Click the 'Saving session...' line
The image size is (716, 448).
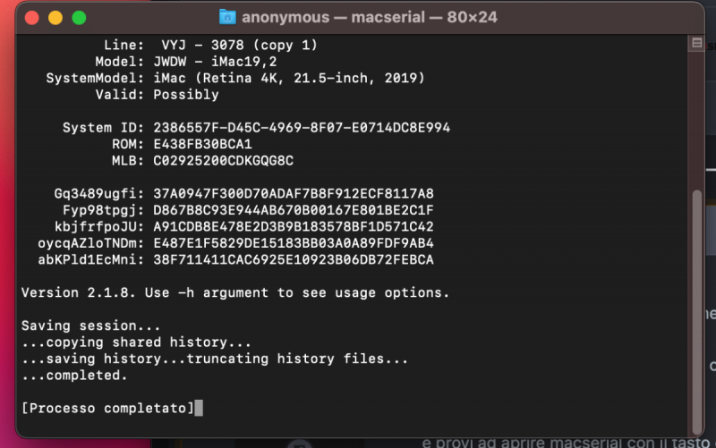(91, 325)
